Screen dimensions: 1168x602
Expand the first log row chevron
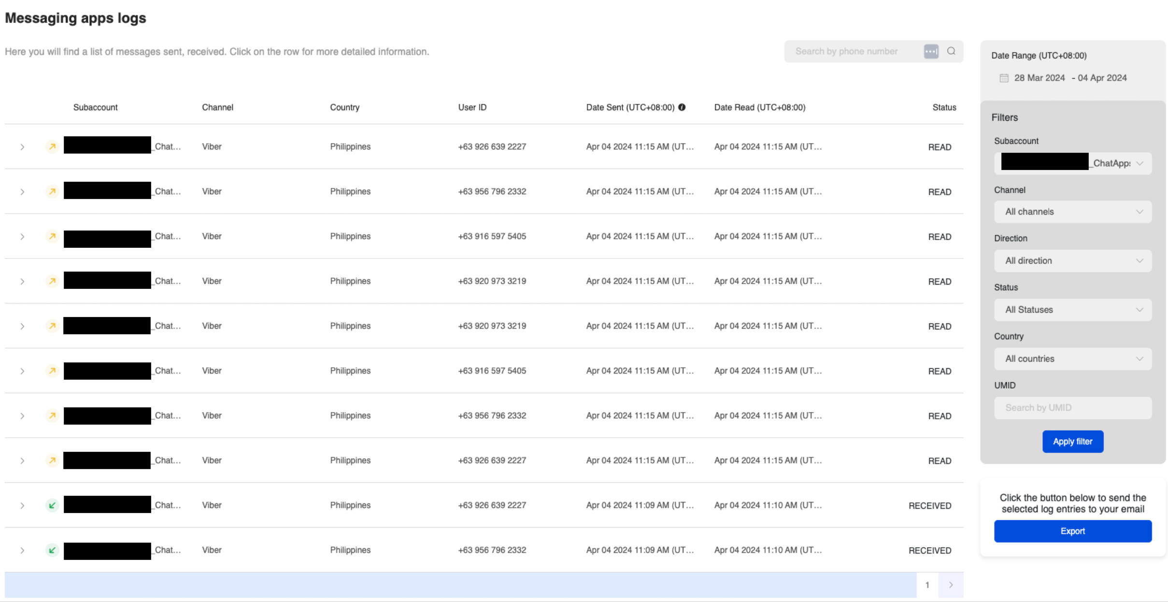[x=22, y=147]
